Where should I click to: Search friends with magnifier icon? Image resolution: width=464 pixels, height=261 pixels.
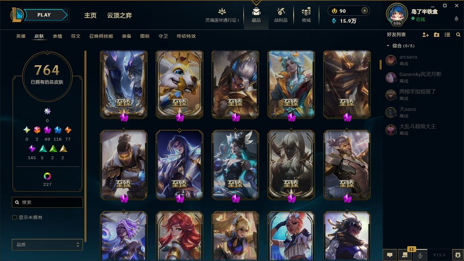point(458,35)
